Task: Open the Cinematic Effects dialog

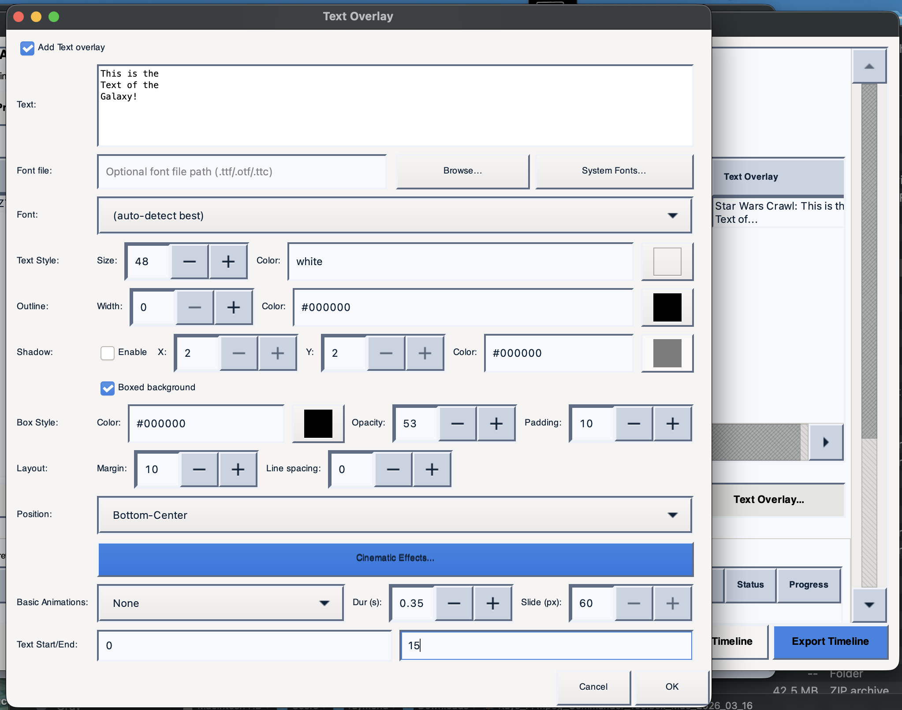Action: click(395, 558)
